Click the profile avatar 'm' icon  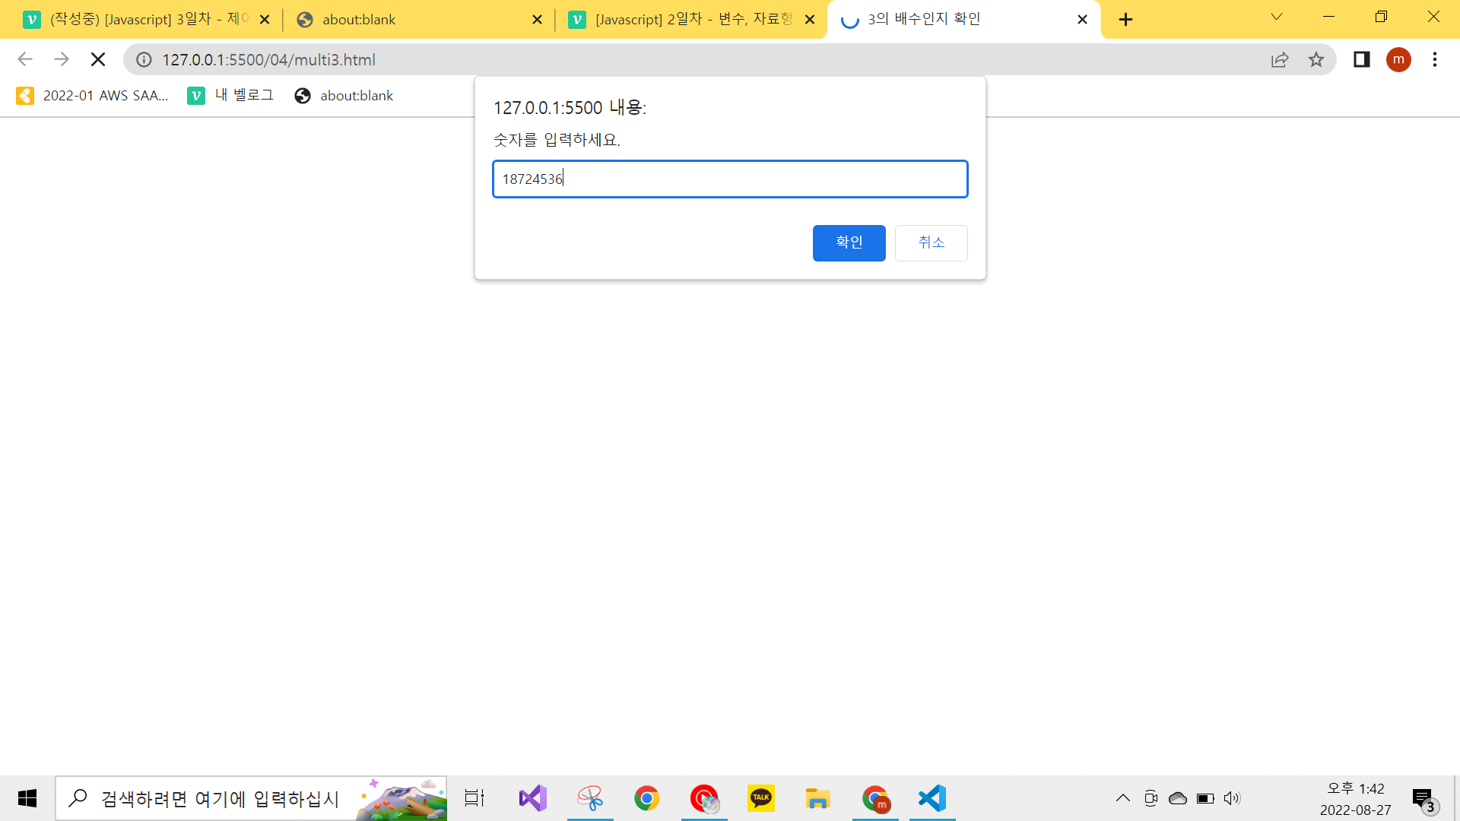1398,59
